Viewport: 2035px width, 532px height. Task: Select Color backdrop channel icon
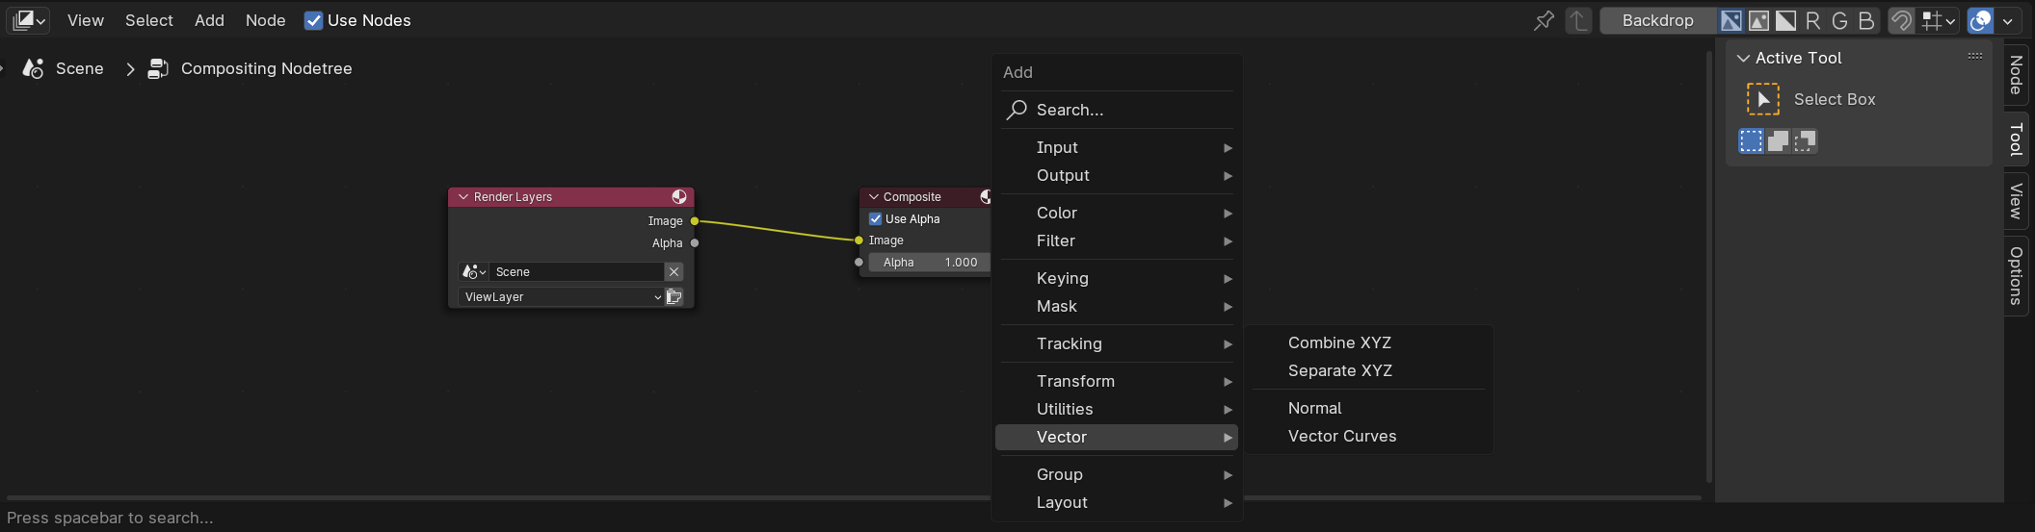[x=1758, y=20]
